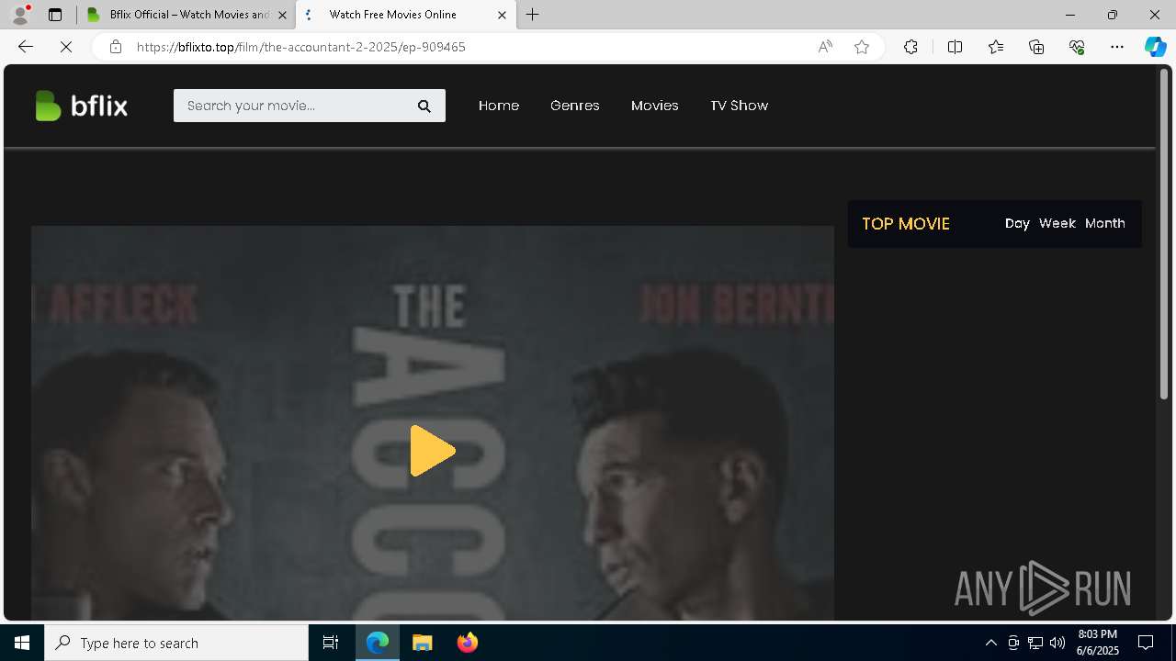Screen dimensions: 1176x661
Task: Toggle Split screen view
Action: (955, 47)
